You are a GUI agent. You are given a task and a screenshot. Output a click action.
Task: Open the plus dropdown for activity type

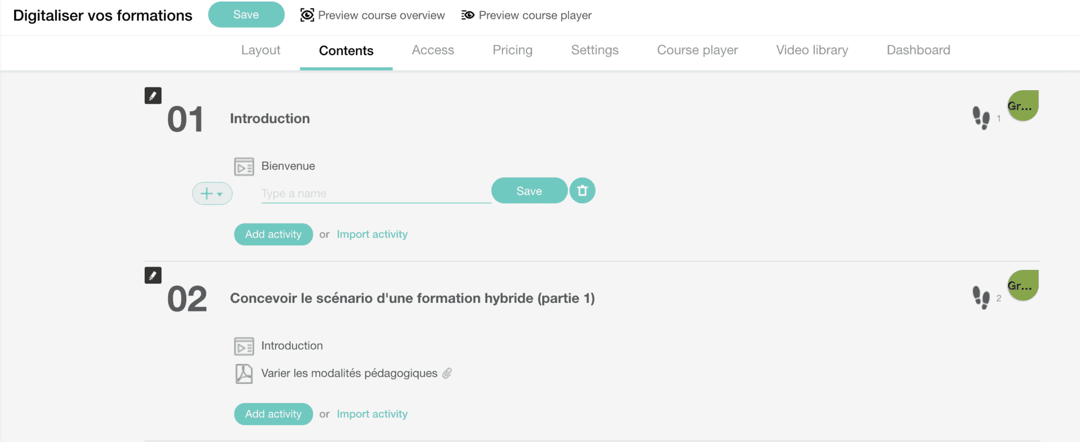pos(212,193)
